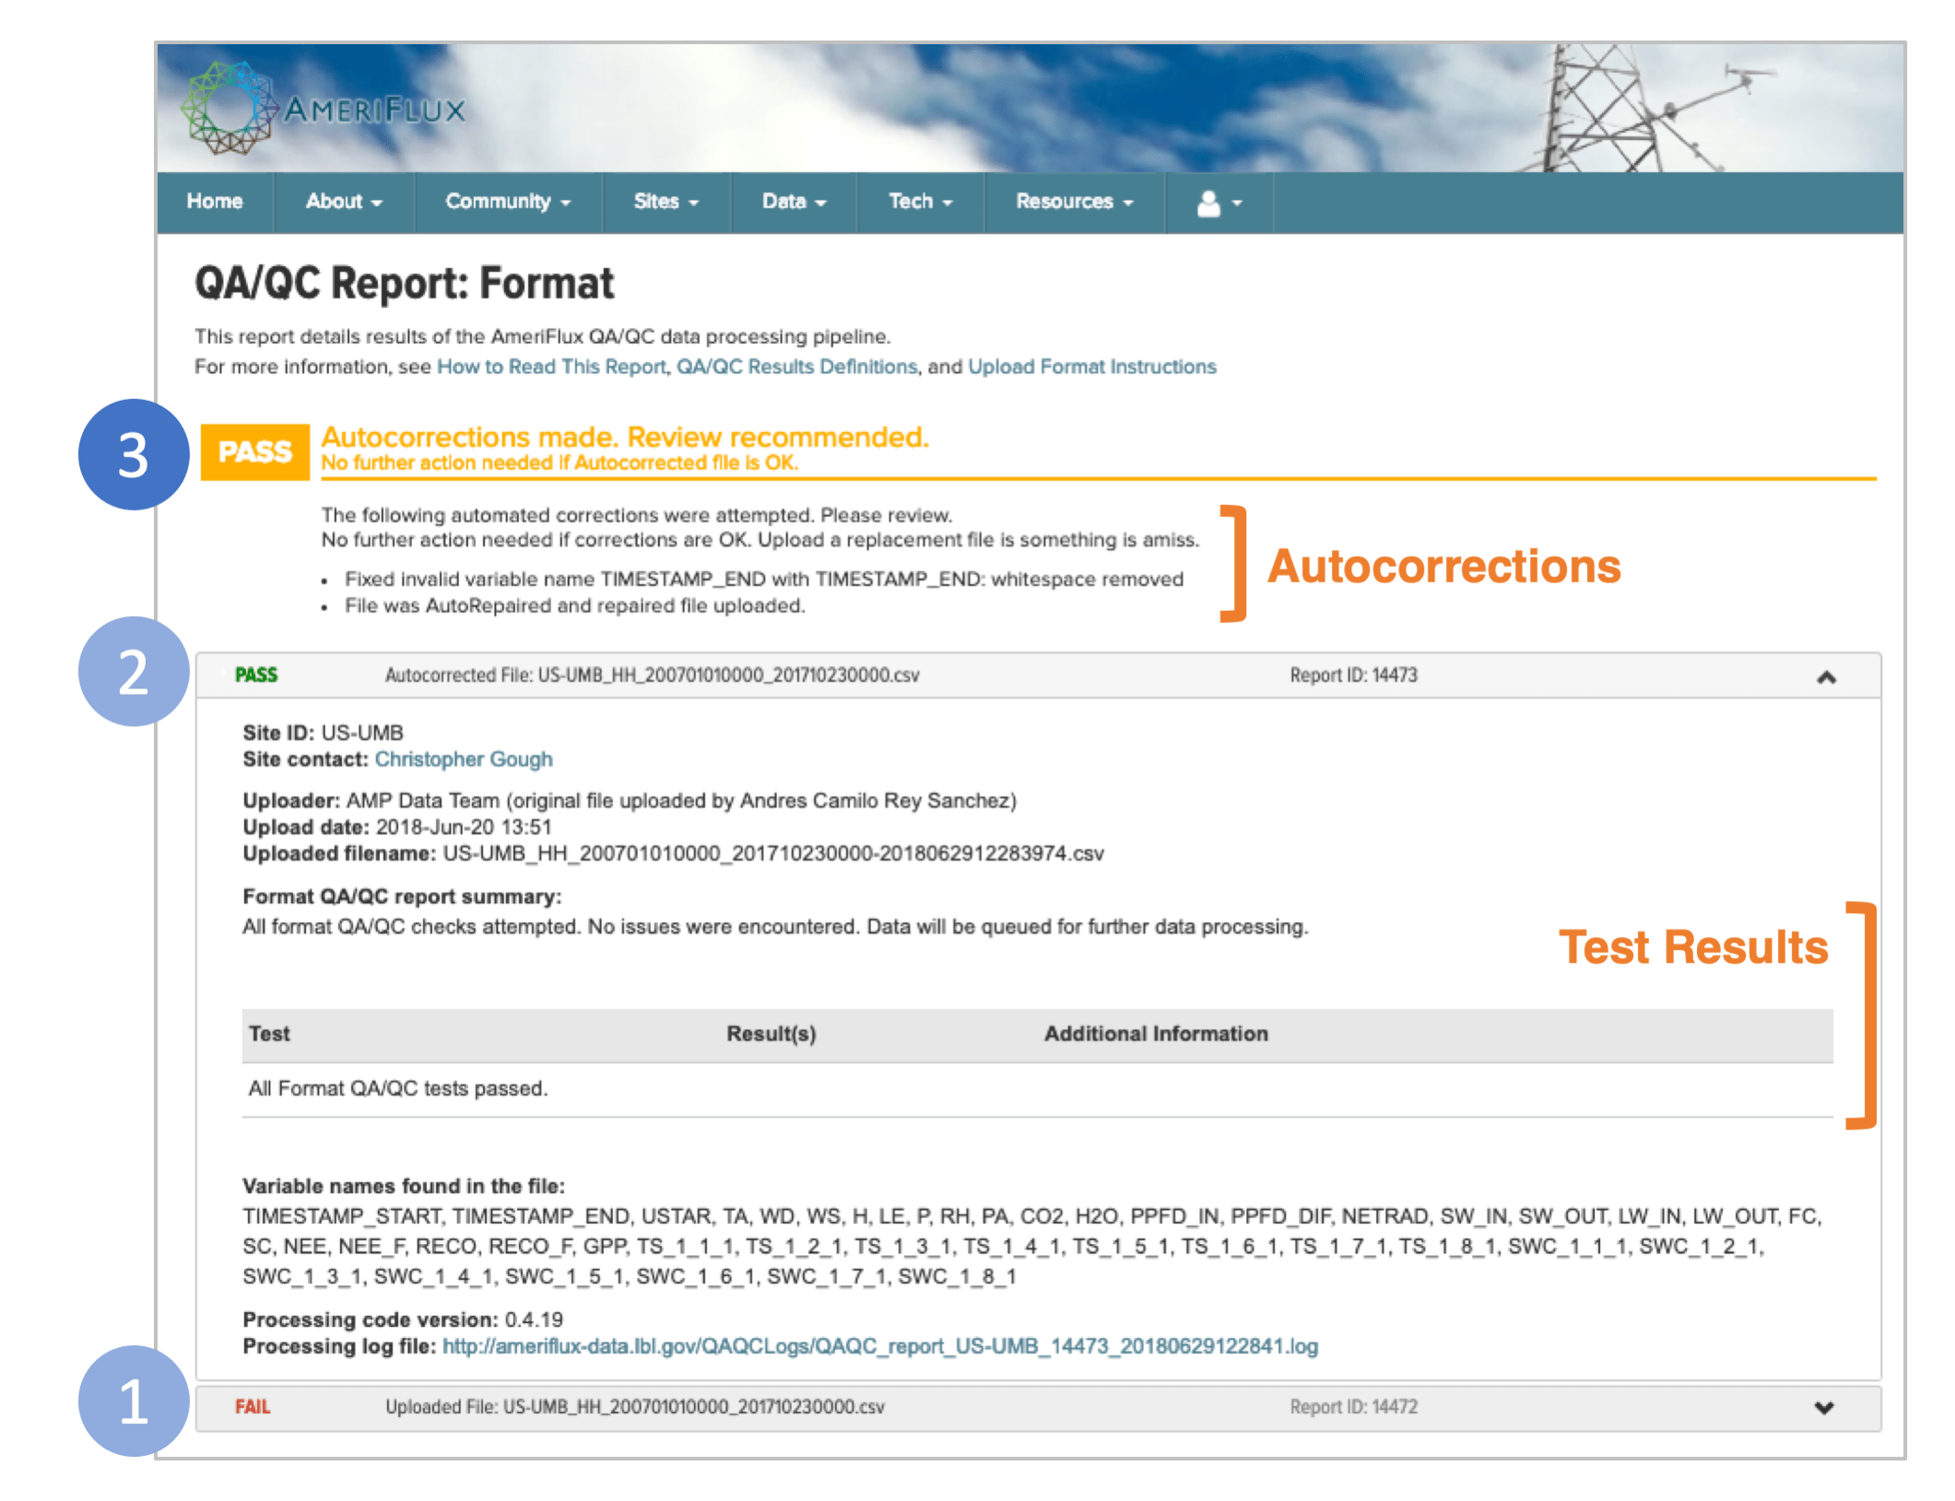Click the red FAIL label on the Uploaded File row
Screen dimensions: 1955x1501
click(x=253, y=1406)
